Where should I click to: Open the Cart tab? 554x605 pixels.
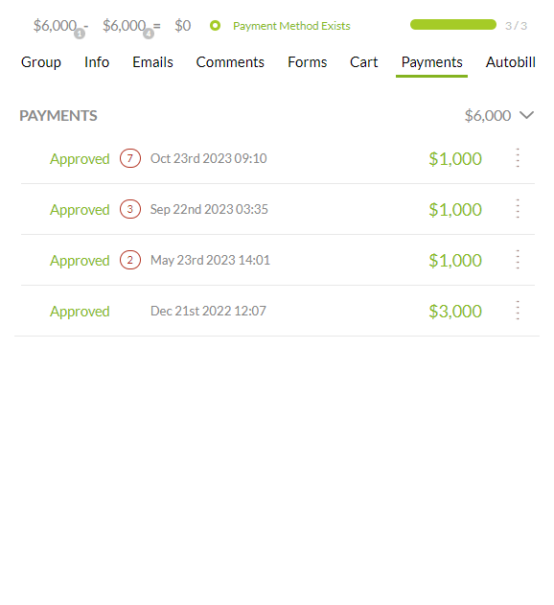[x=363, y=62]
